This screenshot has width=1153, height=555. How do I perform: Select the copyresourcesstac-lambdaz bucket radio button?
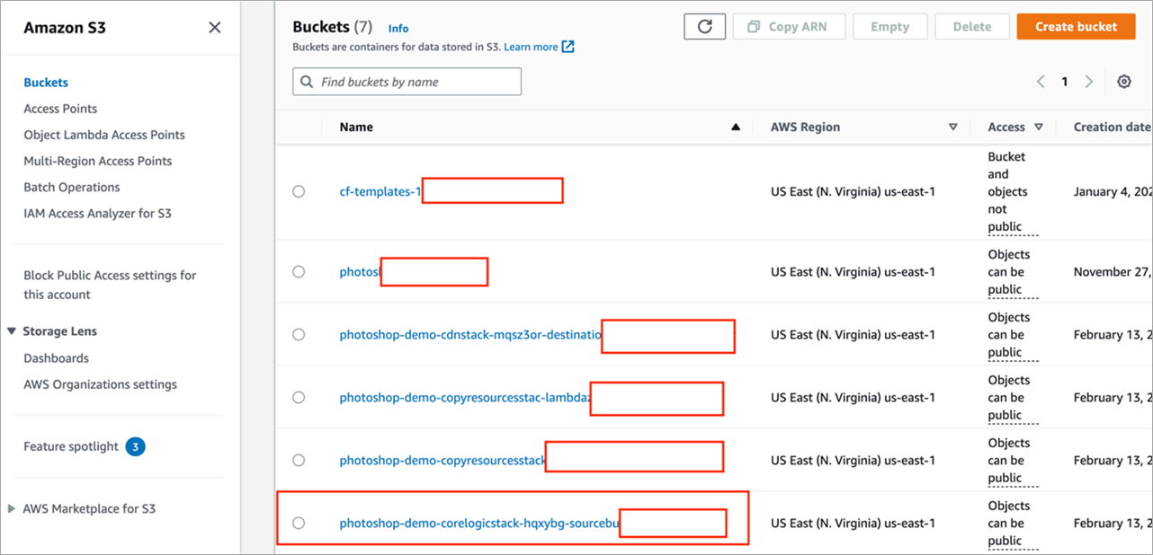[x=299, y=398]
